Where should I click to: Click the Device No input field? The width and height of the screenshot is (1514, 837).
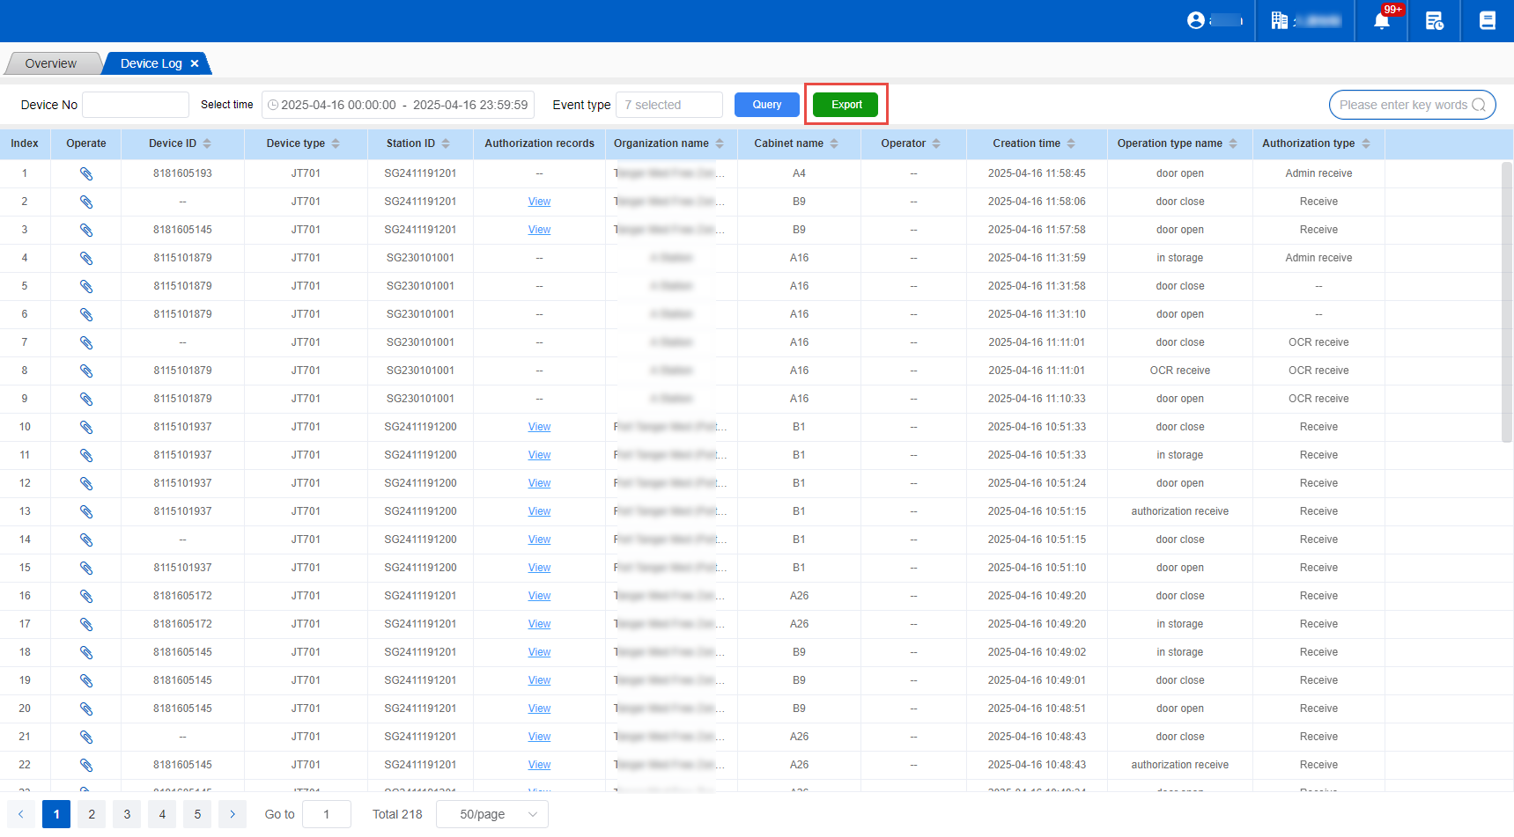point(136,105)
